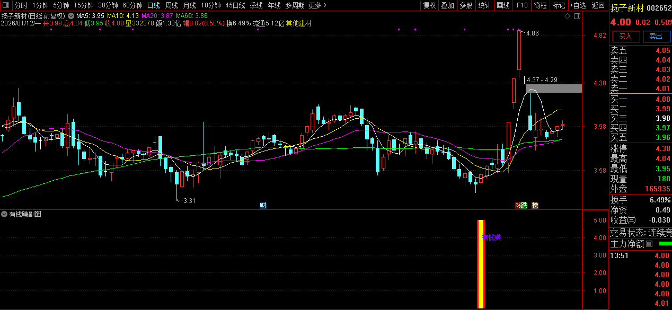The width and height of the screenshot is (672, 310).
Task: Click the diamond marker icon above chart
Action: (x=568, y=16)
